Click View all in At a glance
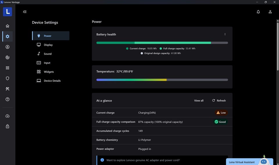Screen dimensions: 279x165 click(199, 101)
